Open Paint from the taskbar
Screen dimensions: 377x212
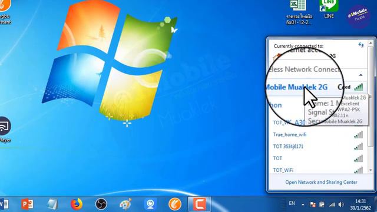click(x=125, y=204)
